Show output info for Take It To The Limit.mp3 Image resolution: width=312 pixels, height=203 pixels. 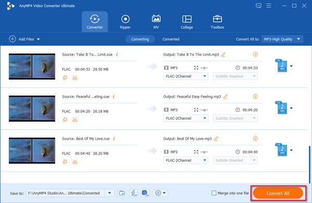[x=255, y=54]
